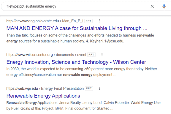Click PPT badge on Wilson Center result
Viewport: 171px width, 114px height.
91,55
